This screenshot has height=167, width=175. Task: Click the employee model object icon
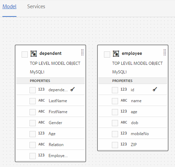point(116,53)
